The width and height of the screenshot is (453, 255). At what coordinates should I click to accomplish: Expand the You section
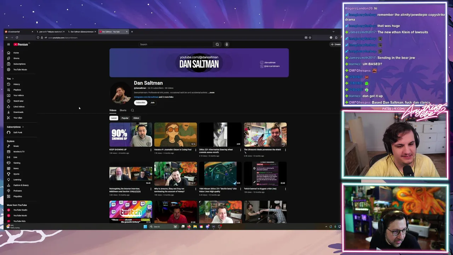pos(10,79)
